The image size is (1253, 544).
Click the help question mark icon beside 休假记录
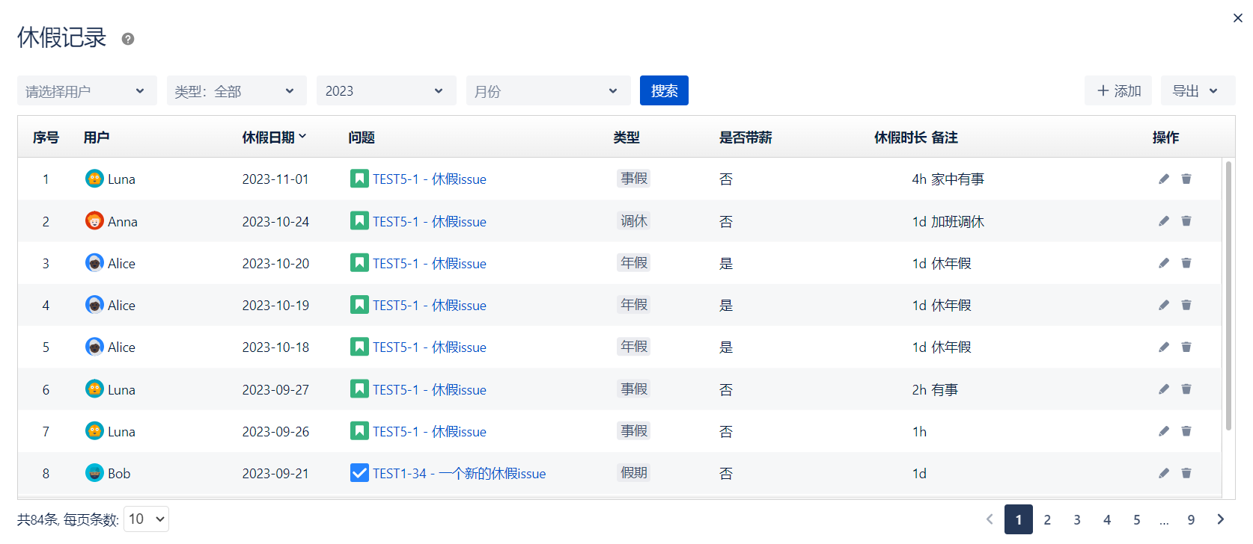[128, 39]
